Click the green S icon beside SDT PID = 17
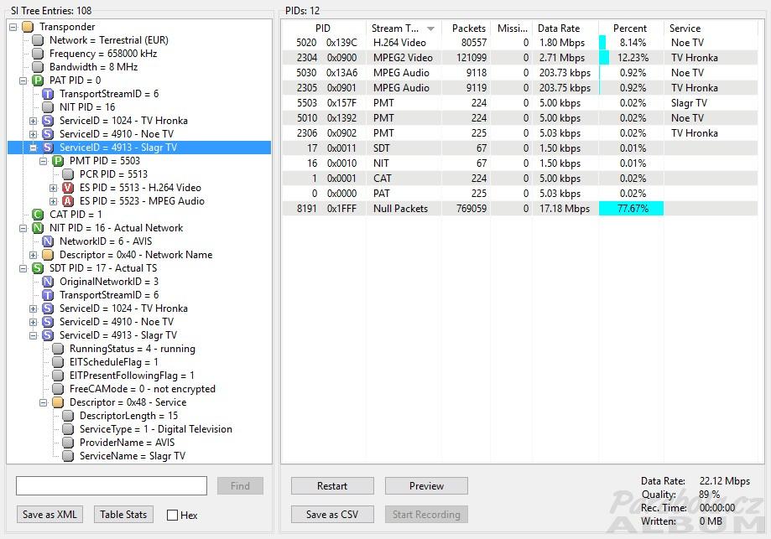 coord(38,268)
